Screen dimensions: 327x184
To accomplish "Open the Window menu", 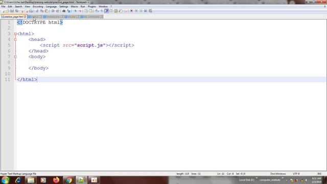I will click(x=103, y=7).
